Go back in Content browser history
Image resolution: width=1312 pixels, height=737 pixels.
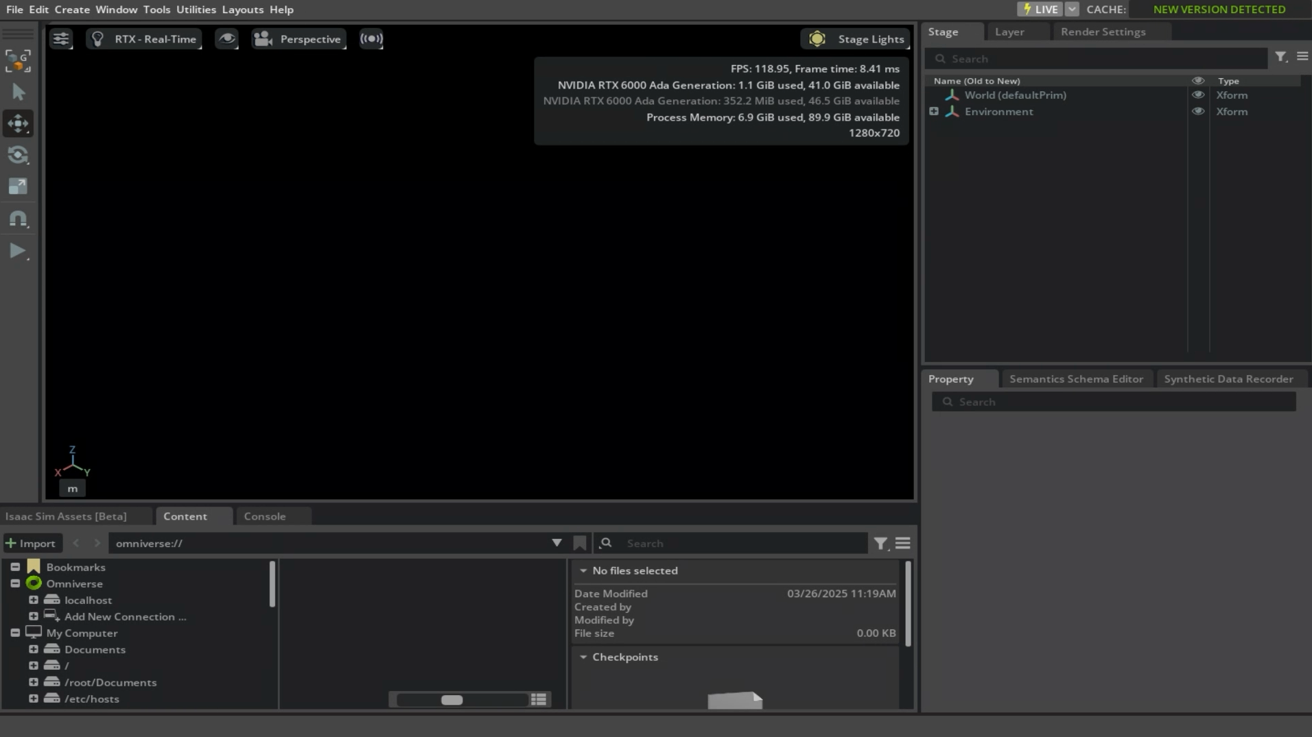[76, 543]
